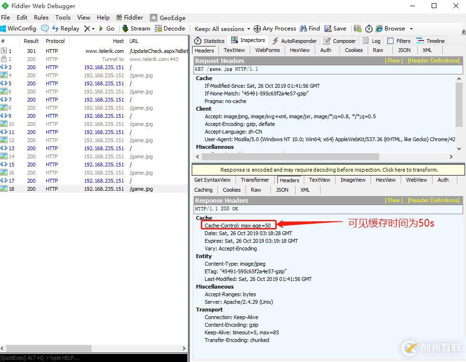Click the QuickExec command input box
Viewport: 466px width, 362px height.
click(x=94, y=358)
